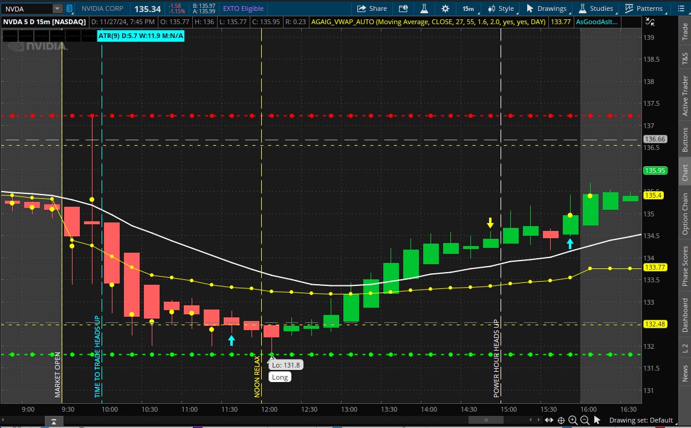Open the Active Trader sidebar tab
The image size is (691, 428).
685,96
